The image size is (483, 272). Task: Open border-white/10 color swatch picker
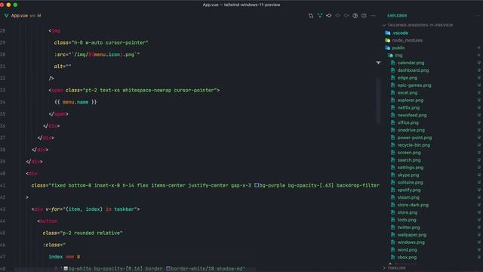[x=168, y=269]
